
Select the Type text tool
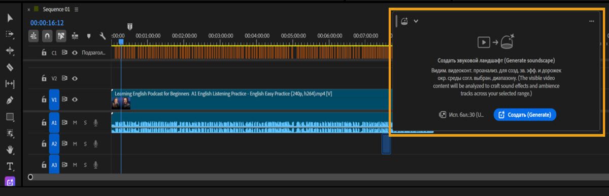(x=10, y=166)
